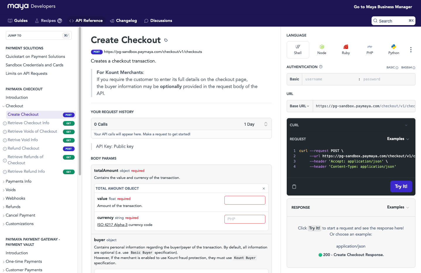Open Limits on API Requests page
The image size is (421, 273).
(x=27, y=74)
